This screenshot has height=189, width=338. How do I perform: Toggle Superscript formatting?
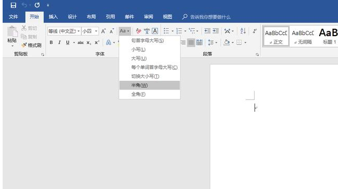[x=97, y=42]
